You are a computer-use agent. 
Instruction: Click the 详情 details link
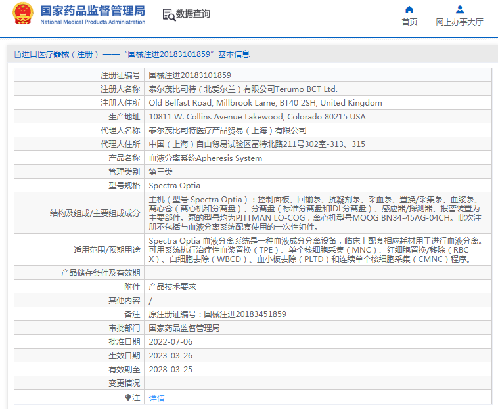tap(156, 398)
